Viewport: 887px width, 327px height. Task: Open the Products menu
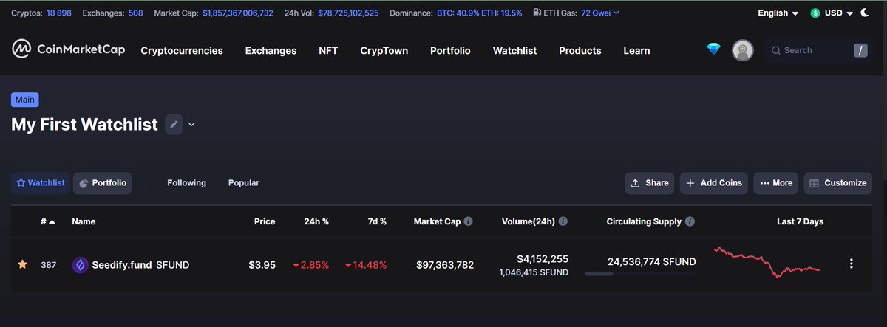click(x=580, y=50)
